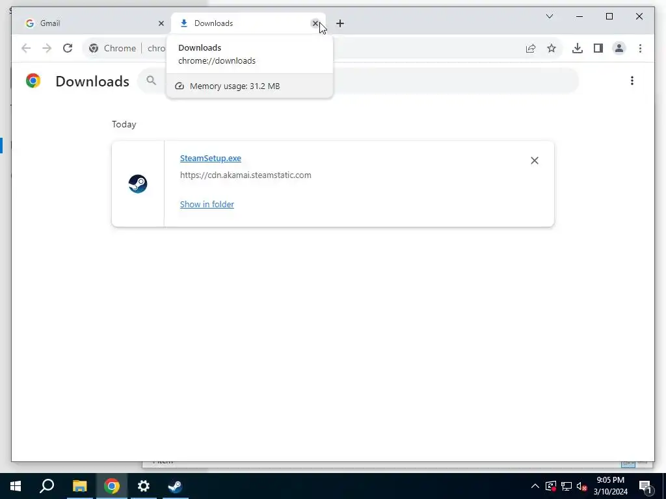
Task: Open Windows taskbar search
Action: pyautogui.click(x=47, y=486)
